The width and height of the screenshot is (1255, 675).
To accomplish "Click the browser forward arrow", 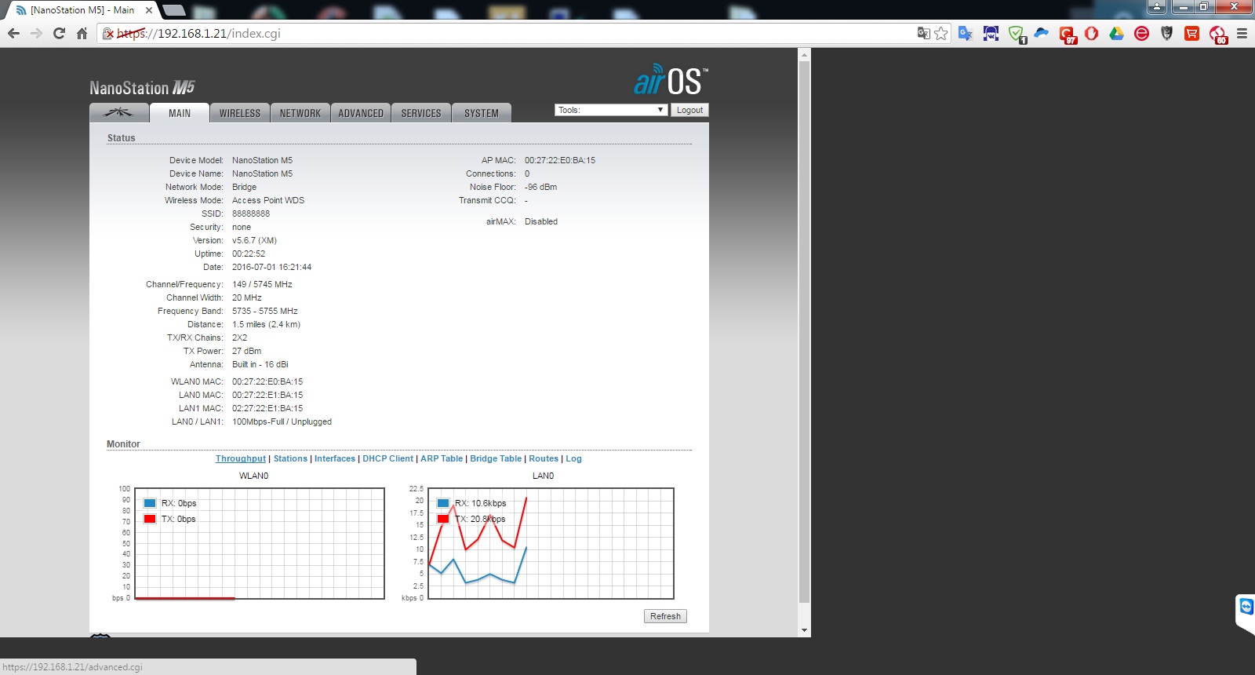I will [x=36, y=34].
